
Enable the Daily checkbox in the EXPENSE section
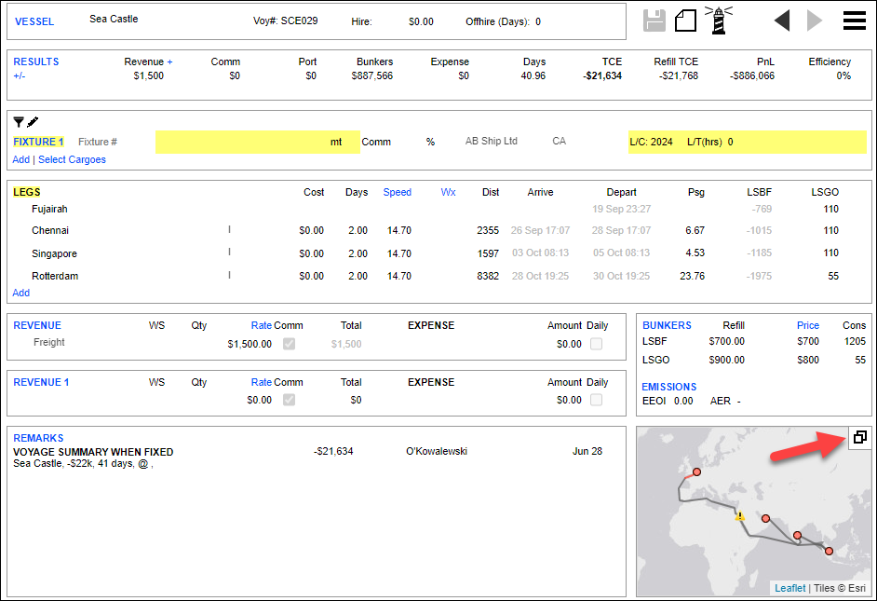[596, 343]
